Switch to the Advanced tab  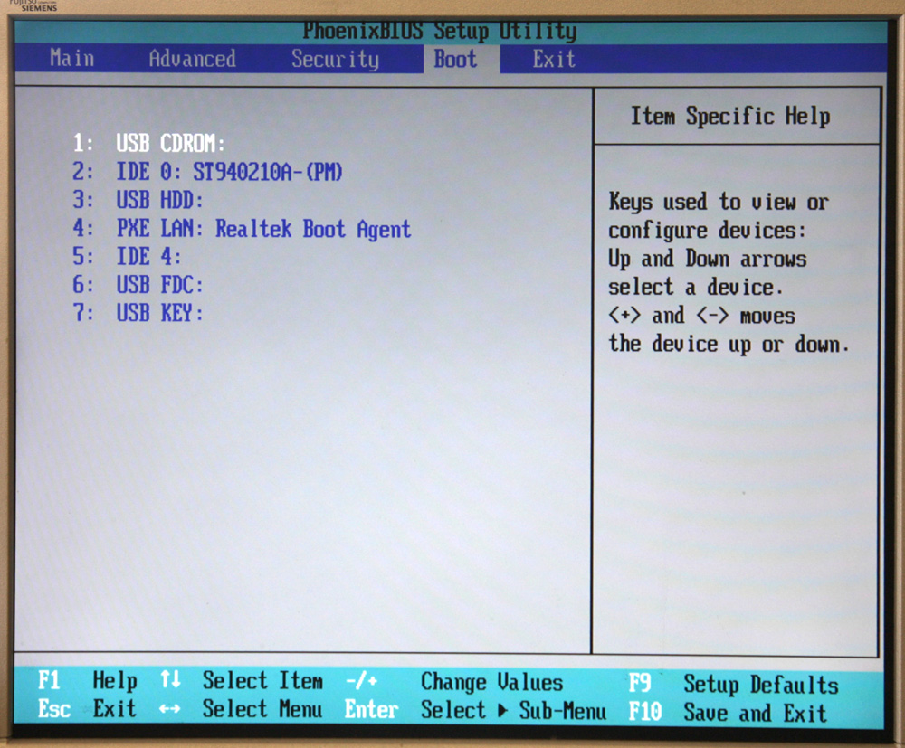pyautogui.click(x=192, y=59)
